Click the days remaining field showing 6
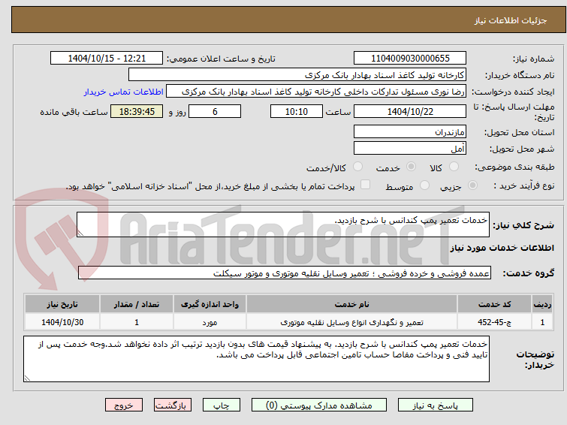Viewport: 567px width, 425px height. point(215,111)
